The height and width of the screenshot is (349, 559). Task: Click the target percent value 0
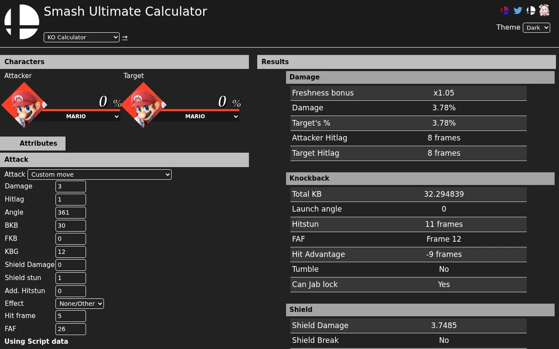[x=222, y=102]
